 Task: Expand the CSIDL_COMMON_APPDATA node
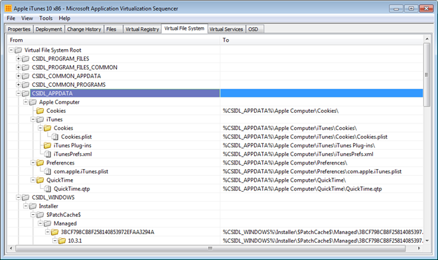click(x=19, y=76)
